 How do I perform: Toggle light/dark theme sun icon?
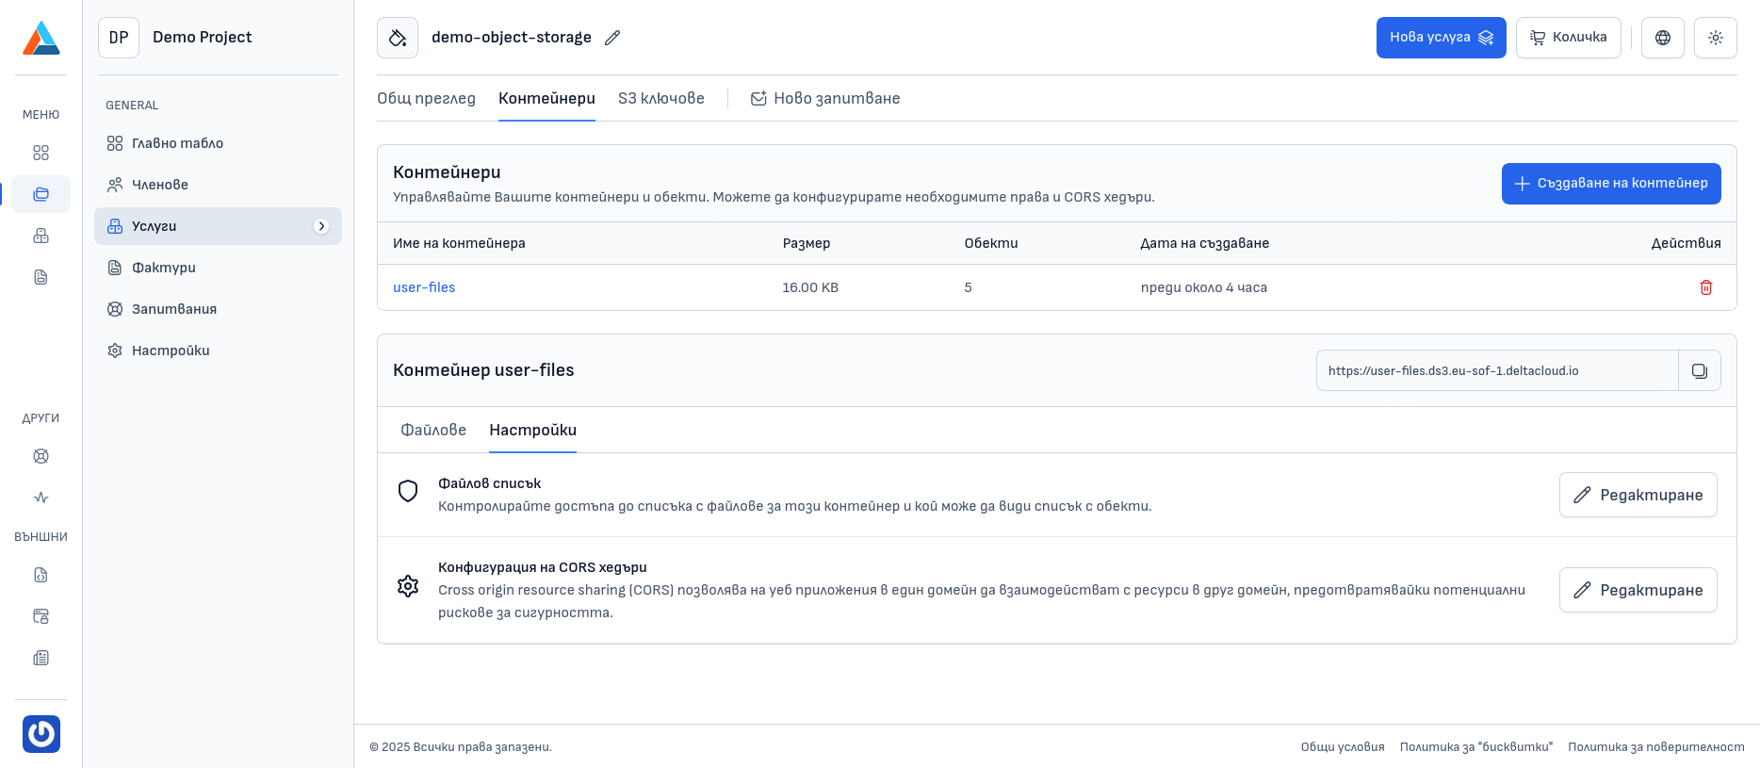[1715, 38]
